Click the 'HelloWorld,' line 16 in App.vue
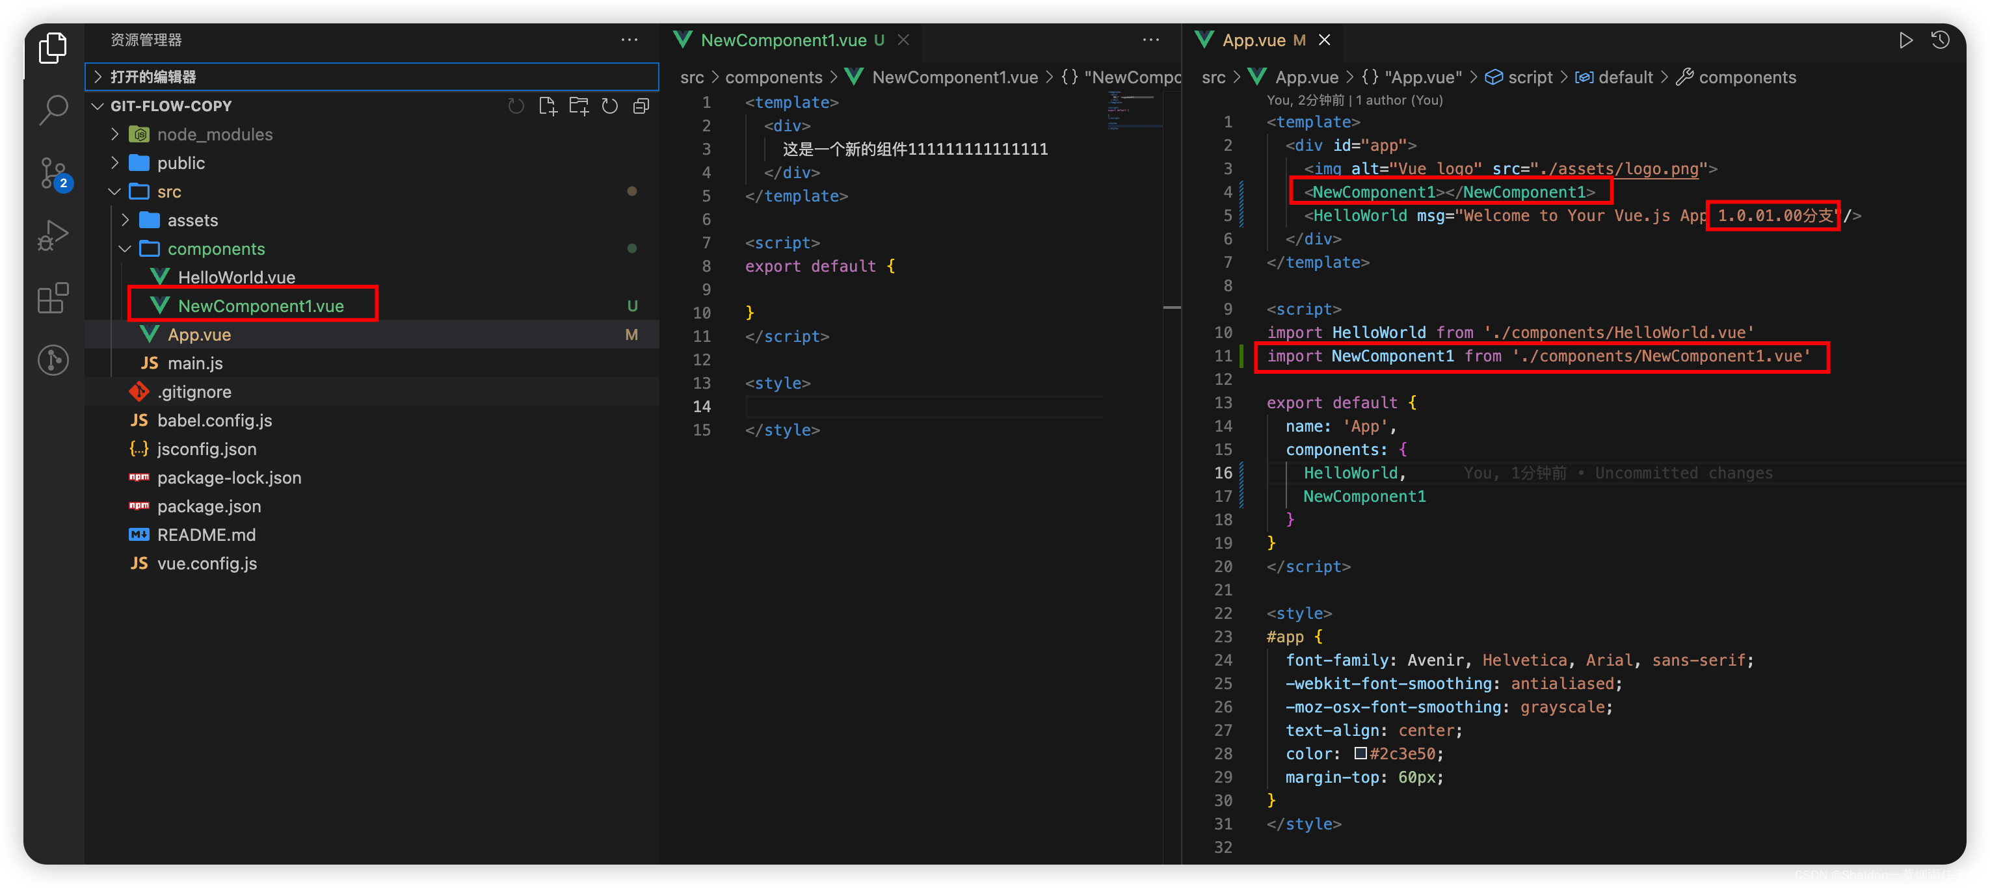1990x888 pixels. 1354,473
